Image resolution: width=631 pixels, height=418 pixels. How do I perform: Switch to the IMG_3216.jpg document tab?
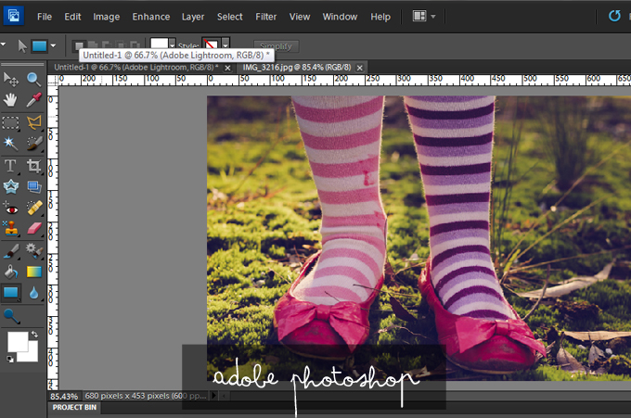pyautogui.click(x=297, y=68)
